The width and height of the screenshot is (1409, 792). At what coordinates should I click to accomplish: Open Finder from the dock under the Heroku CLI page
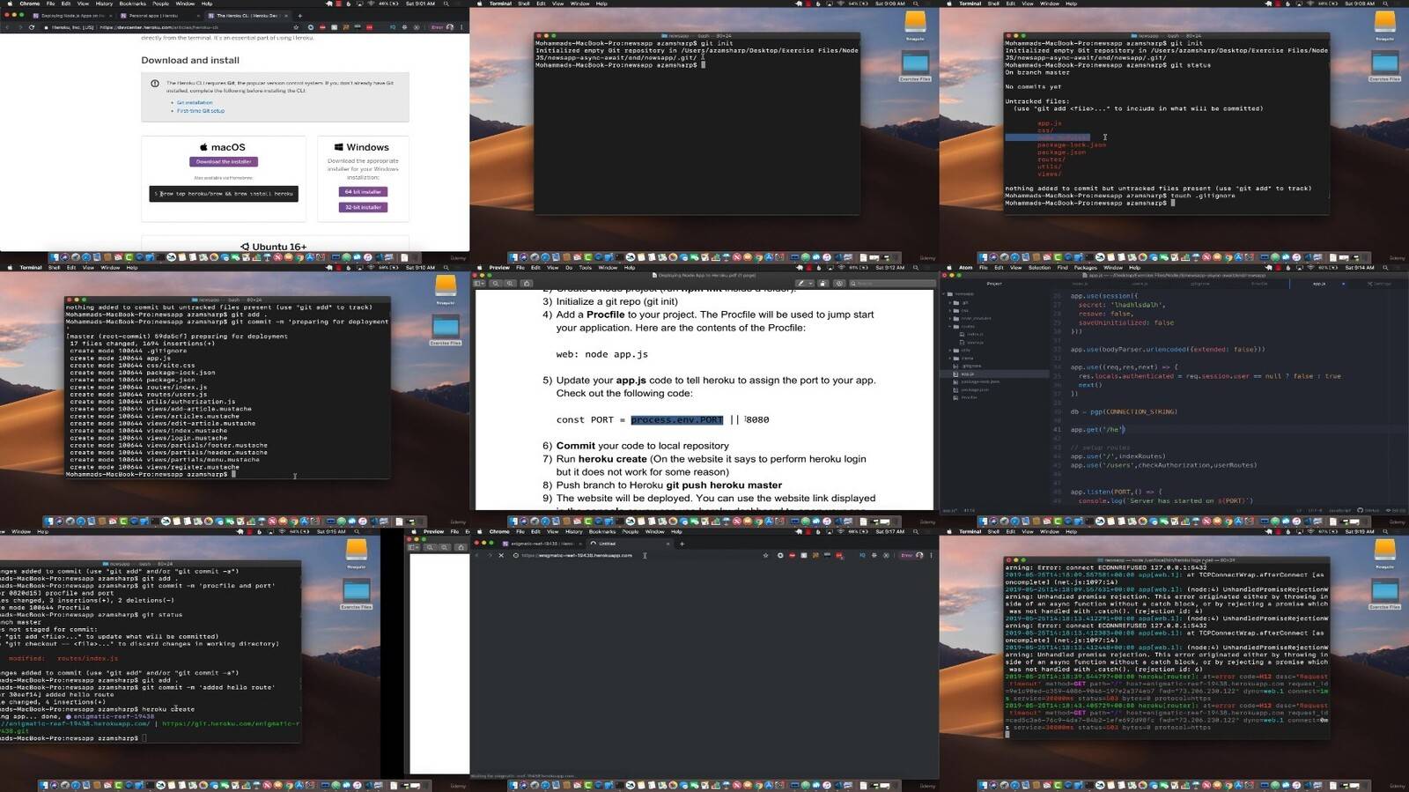[x=54, y=257]
